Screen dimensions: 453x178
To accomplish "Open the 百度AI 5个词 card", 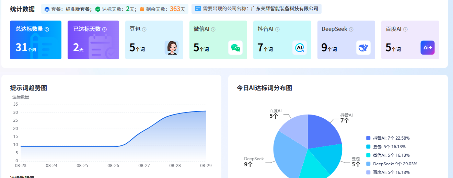I will [410, 40].
